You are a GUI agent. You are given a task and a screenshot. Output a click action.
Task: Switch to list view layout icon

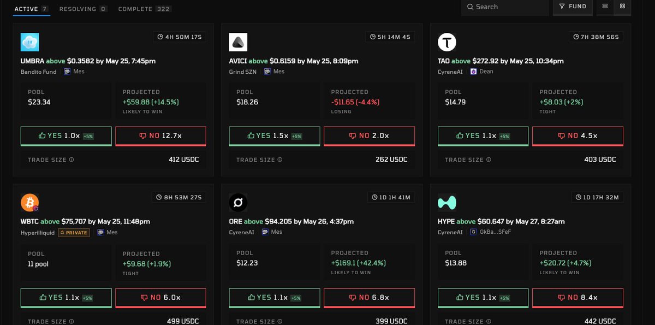pyautogui.click(x=605, y=7)
